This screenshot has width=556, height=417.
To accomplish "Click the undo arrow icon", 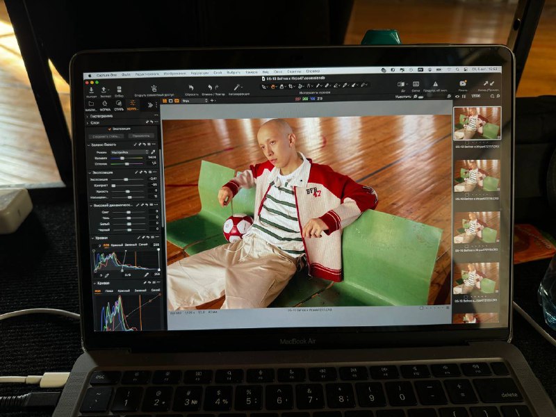I will tap(210, 88).
